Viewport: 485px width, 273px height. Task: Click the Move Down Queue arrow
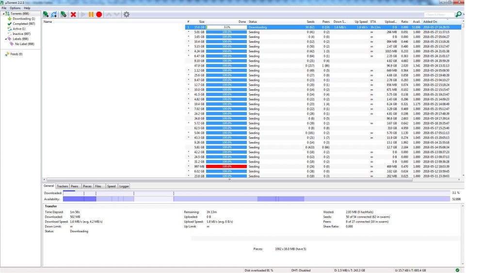click(x=116, y=14)
